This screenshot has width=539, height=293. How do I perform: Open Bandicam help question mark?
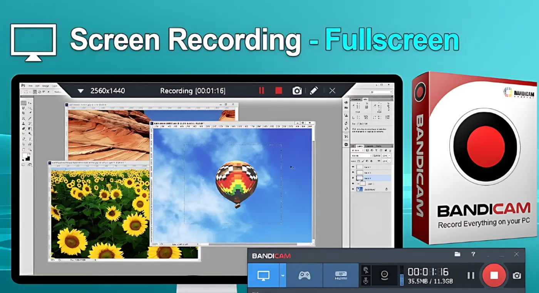pos(473,254)
